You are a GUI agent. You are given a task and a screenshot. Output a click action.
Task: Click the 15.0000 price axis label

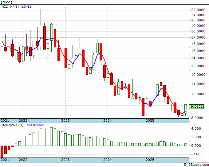pyautogui.click(x=198, y=51)
